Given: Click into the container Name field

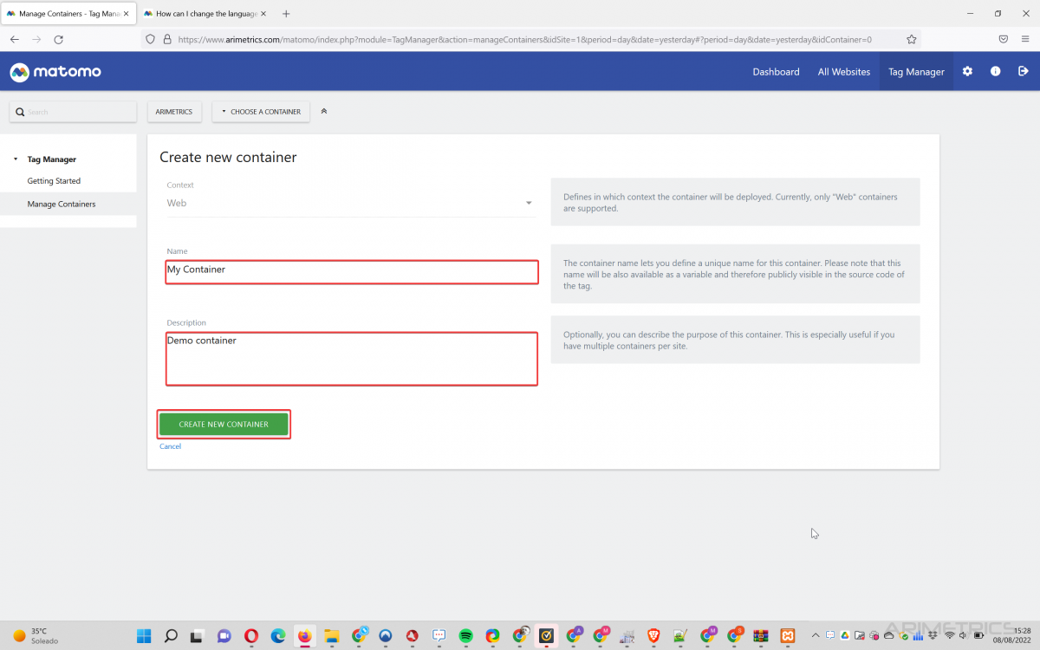Looking at the screenshot, I should coord(351,271).
